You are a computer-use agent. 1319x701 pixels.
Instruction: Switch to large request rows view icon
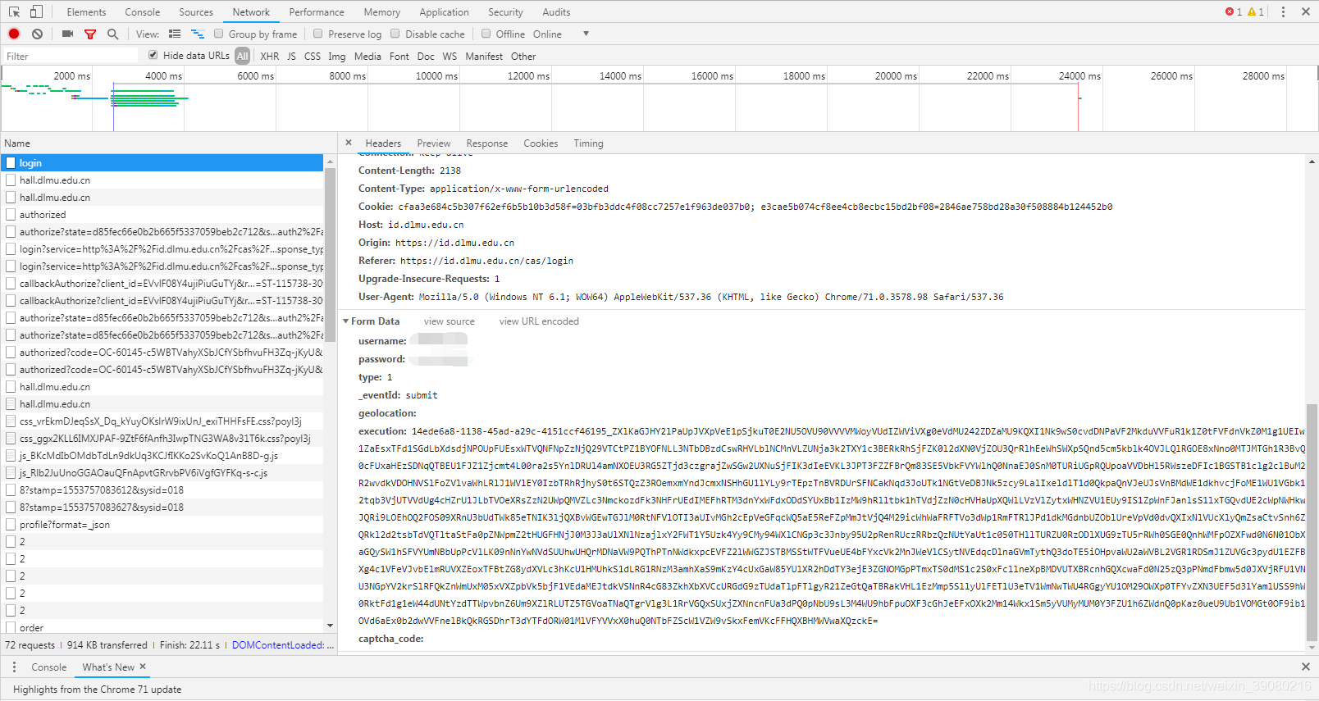(175, 34)
